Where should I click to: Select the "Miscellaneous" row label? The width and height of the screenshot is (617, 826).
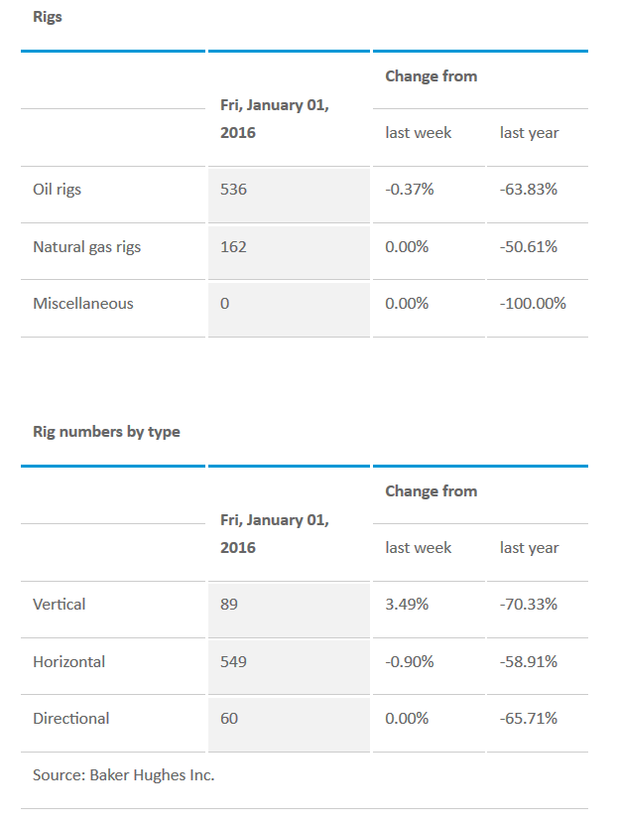click(82, 304)
